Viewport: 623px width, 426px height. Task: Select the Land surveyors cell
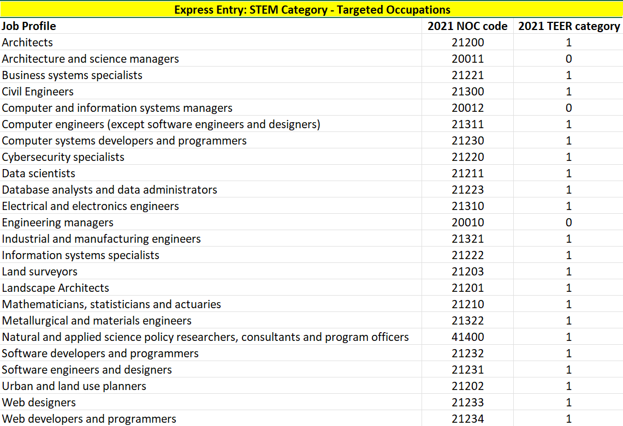(x=40, y=272)
